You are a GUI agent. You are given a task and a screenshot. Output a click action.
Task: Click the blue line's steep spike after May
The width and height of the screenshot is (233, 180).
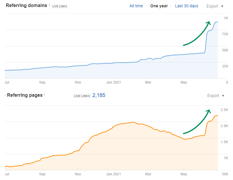click(x=206, y=41)
